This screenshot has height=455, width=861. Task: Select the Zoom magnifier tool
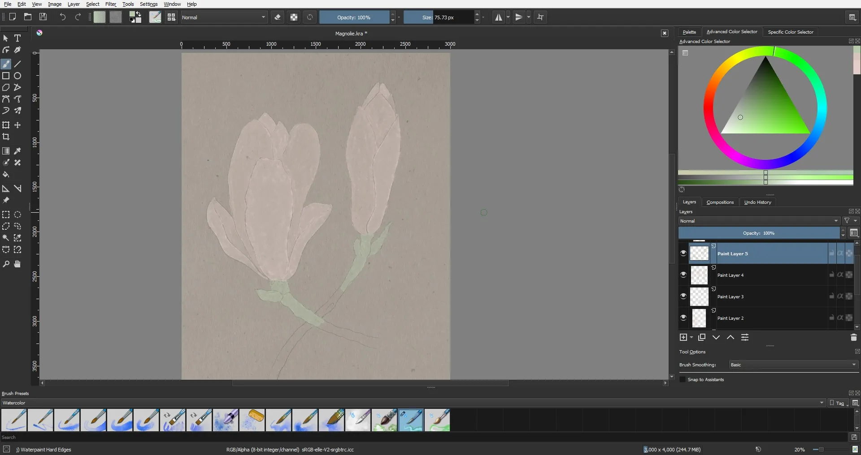(6, 264)
